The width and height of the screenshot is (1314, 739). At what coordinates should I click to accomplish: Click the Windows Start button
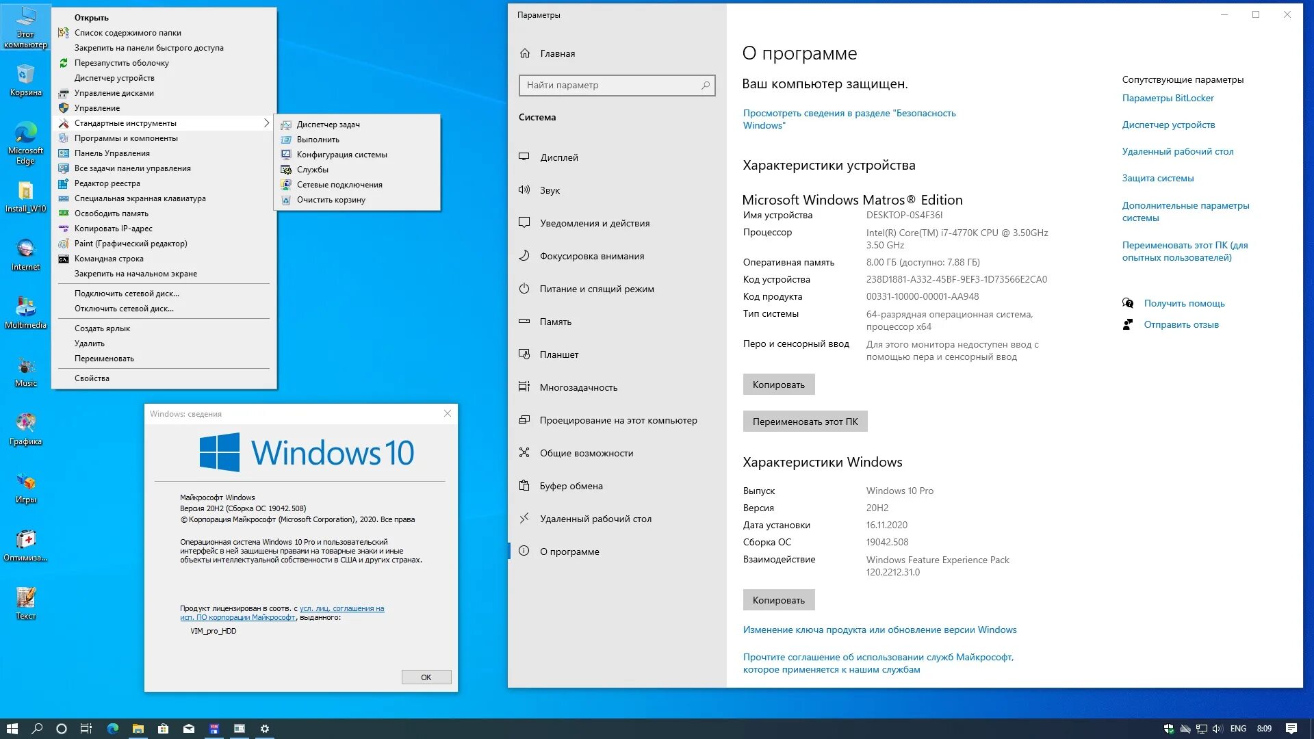click(12, 729)
